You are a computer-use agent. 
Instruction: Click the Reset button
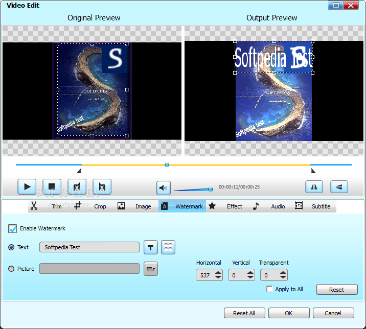[337, 290]
